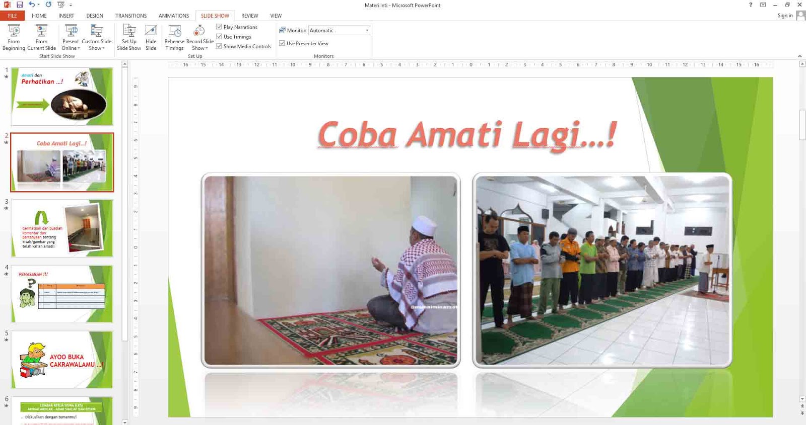Click the Sign in link
Screen dimensions: 806x425
(785, 16)
